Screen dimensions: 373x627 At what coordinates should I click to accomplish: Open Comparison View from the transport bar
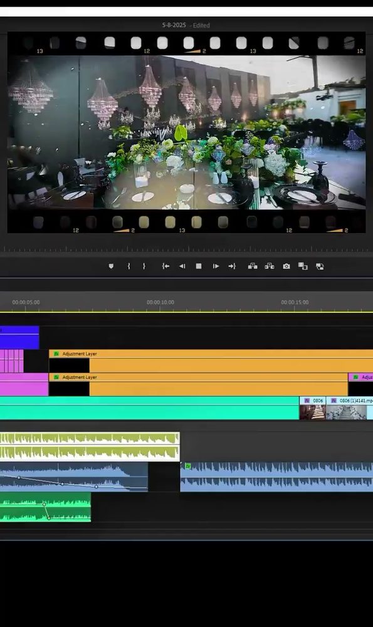coord(303,266)
